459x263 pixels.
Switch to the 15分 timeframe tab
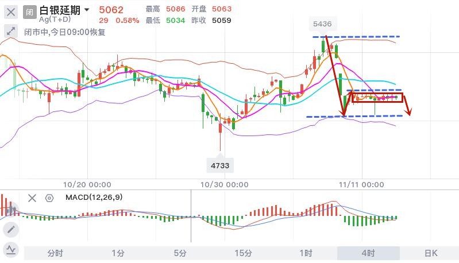tap(243, 253)
